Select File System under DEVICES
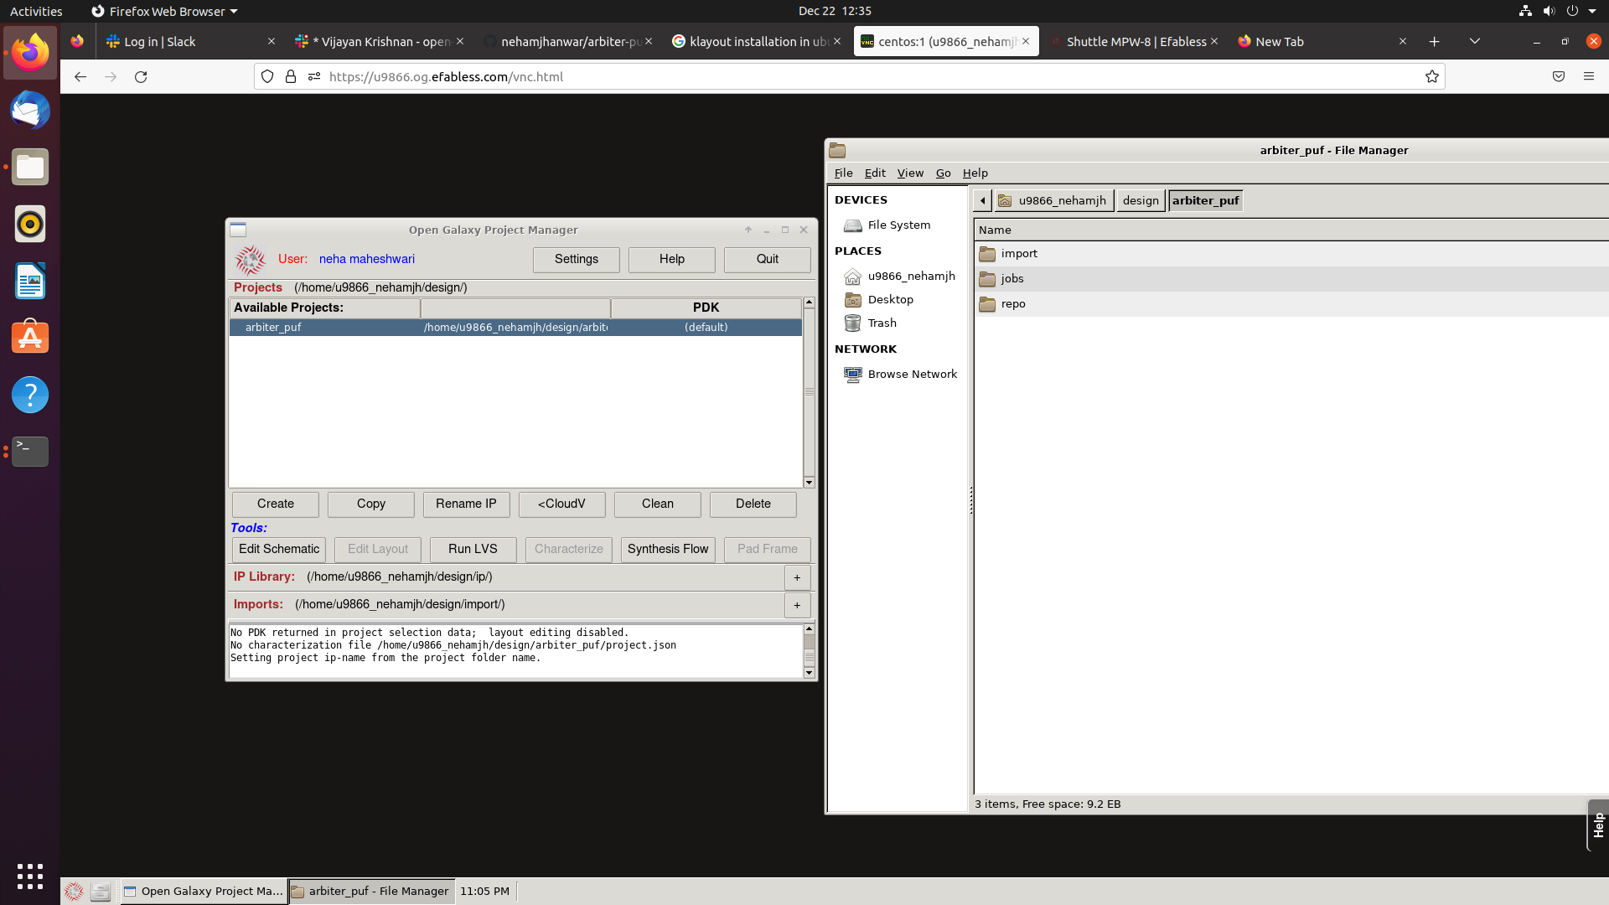The height and width of the screenshot is (905, 1609). 898,225
